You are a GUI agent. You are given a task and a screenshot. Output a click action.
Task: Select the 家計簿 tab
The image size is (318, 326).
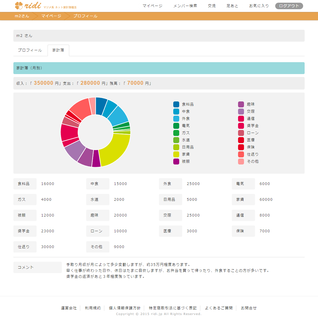[58, 50]
